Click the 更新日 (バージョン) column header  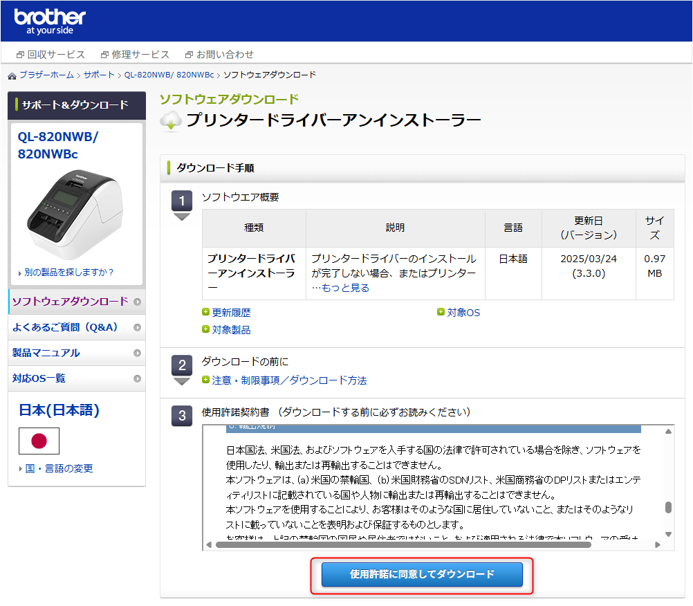tap(589, 228)
